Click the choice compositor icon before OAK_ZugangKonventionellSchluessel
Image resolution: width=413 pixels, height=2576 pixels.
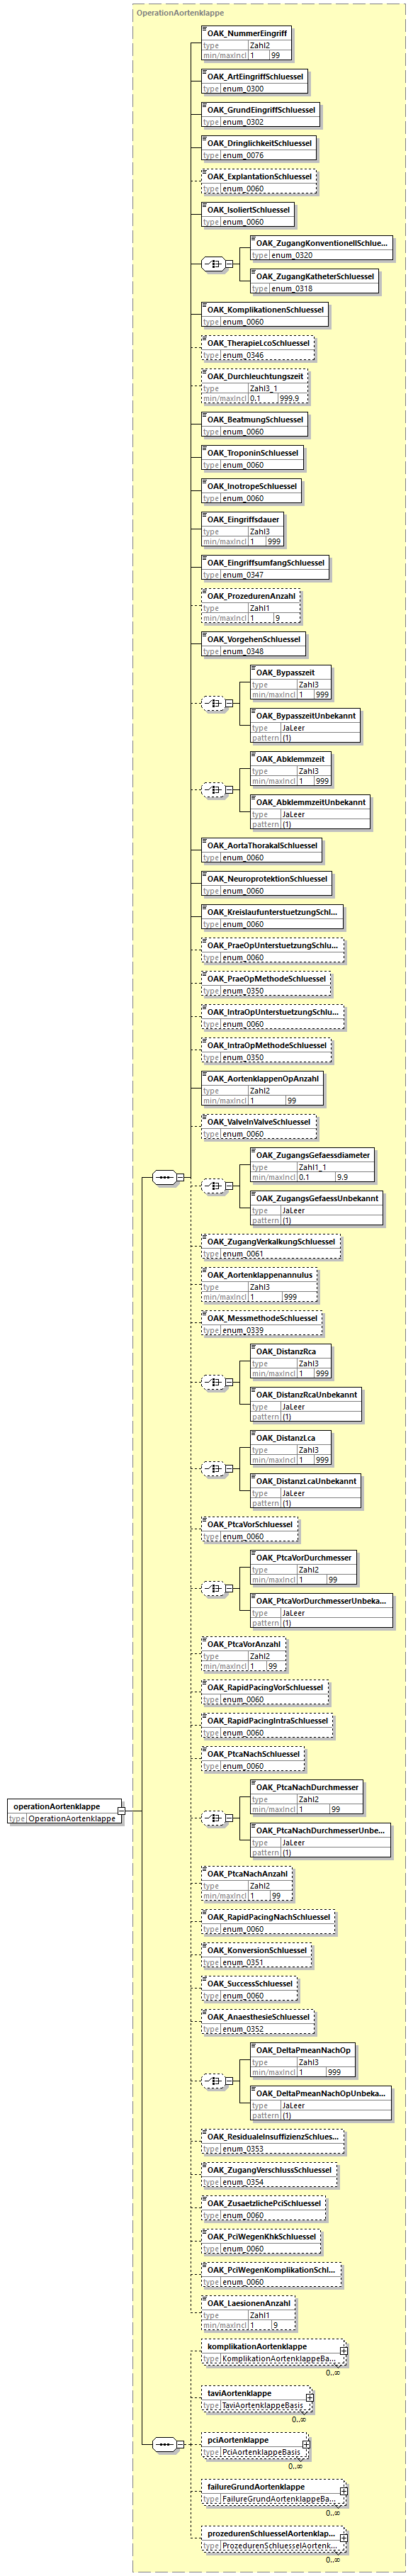tap(214, 264)
